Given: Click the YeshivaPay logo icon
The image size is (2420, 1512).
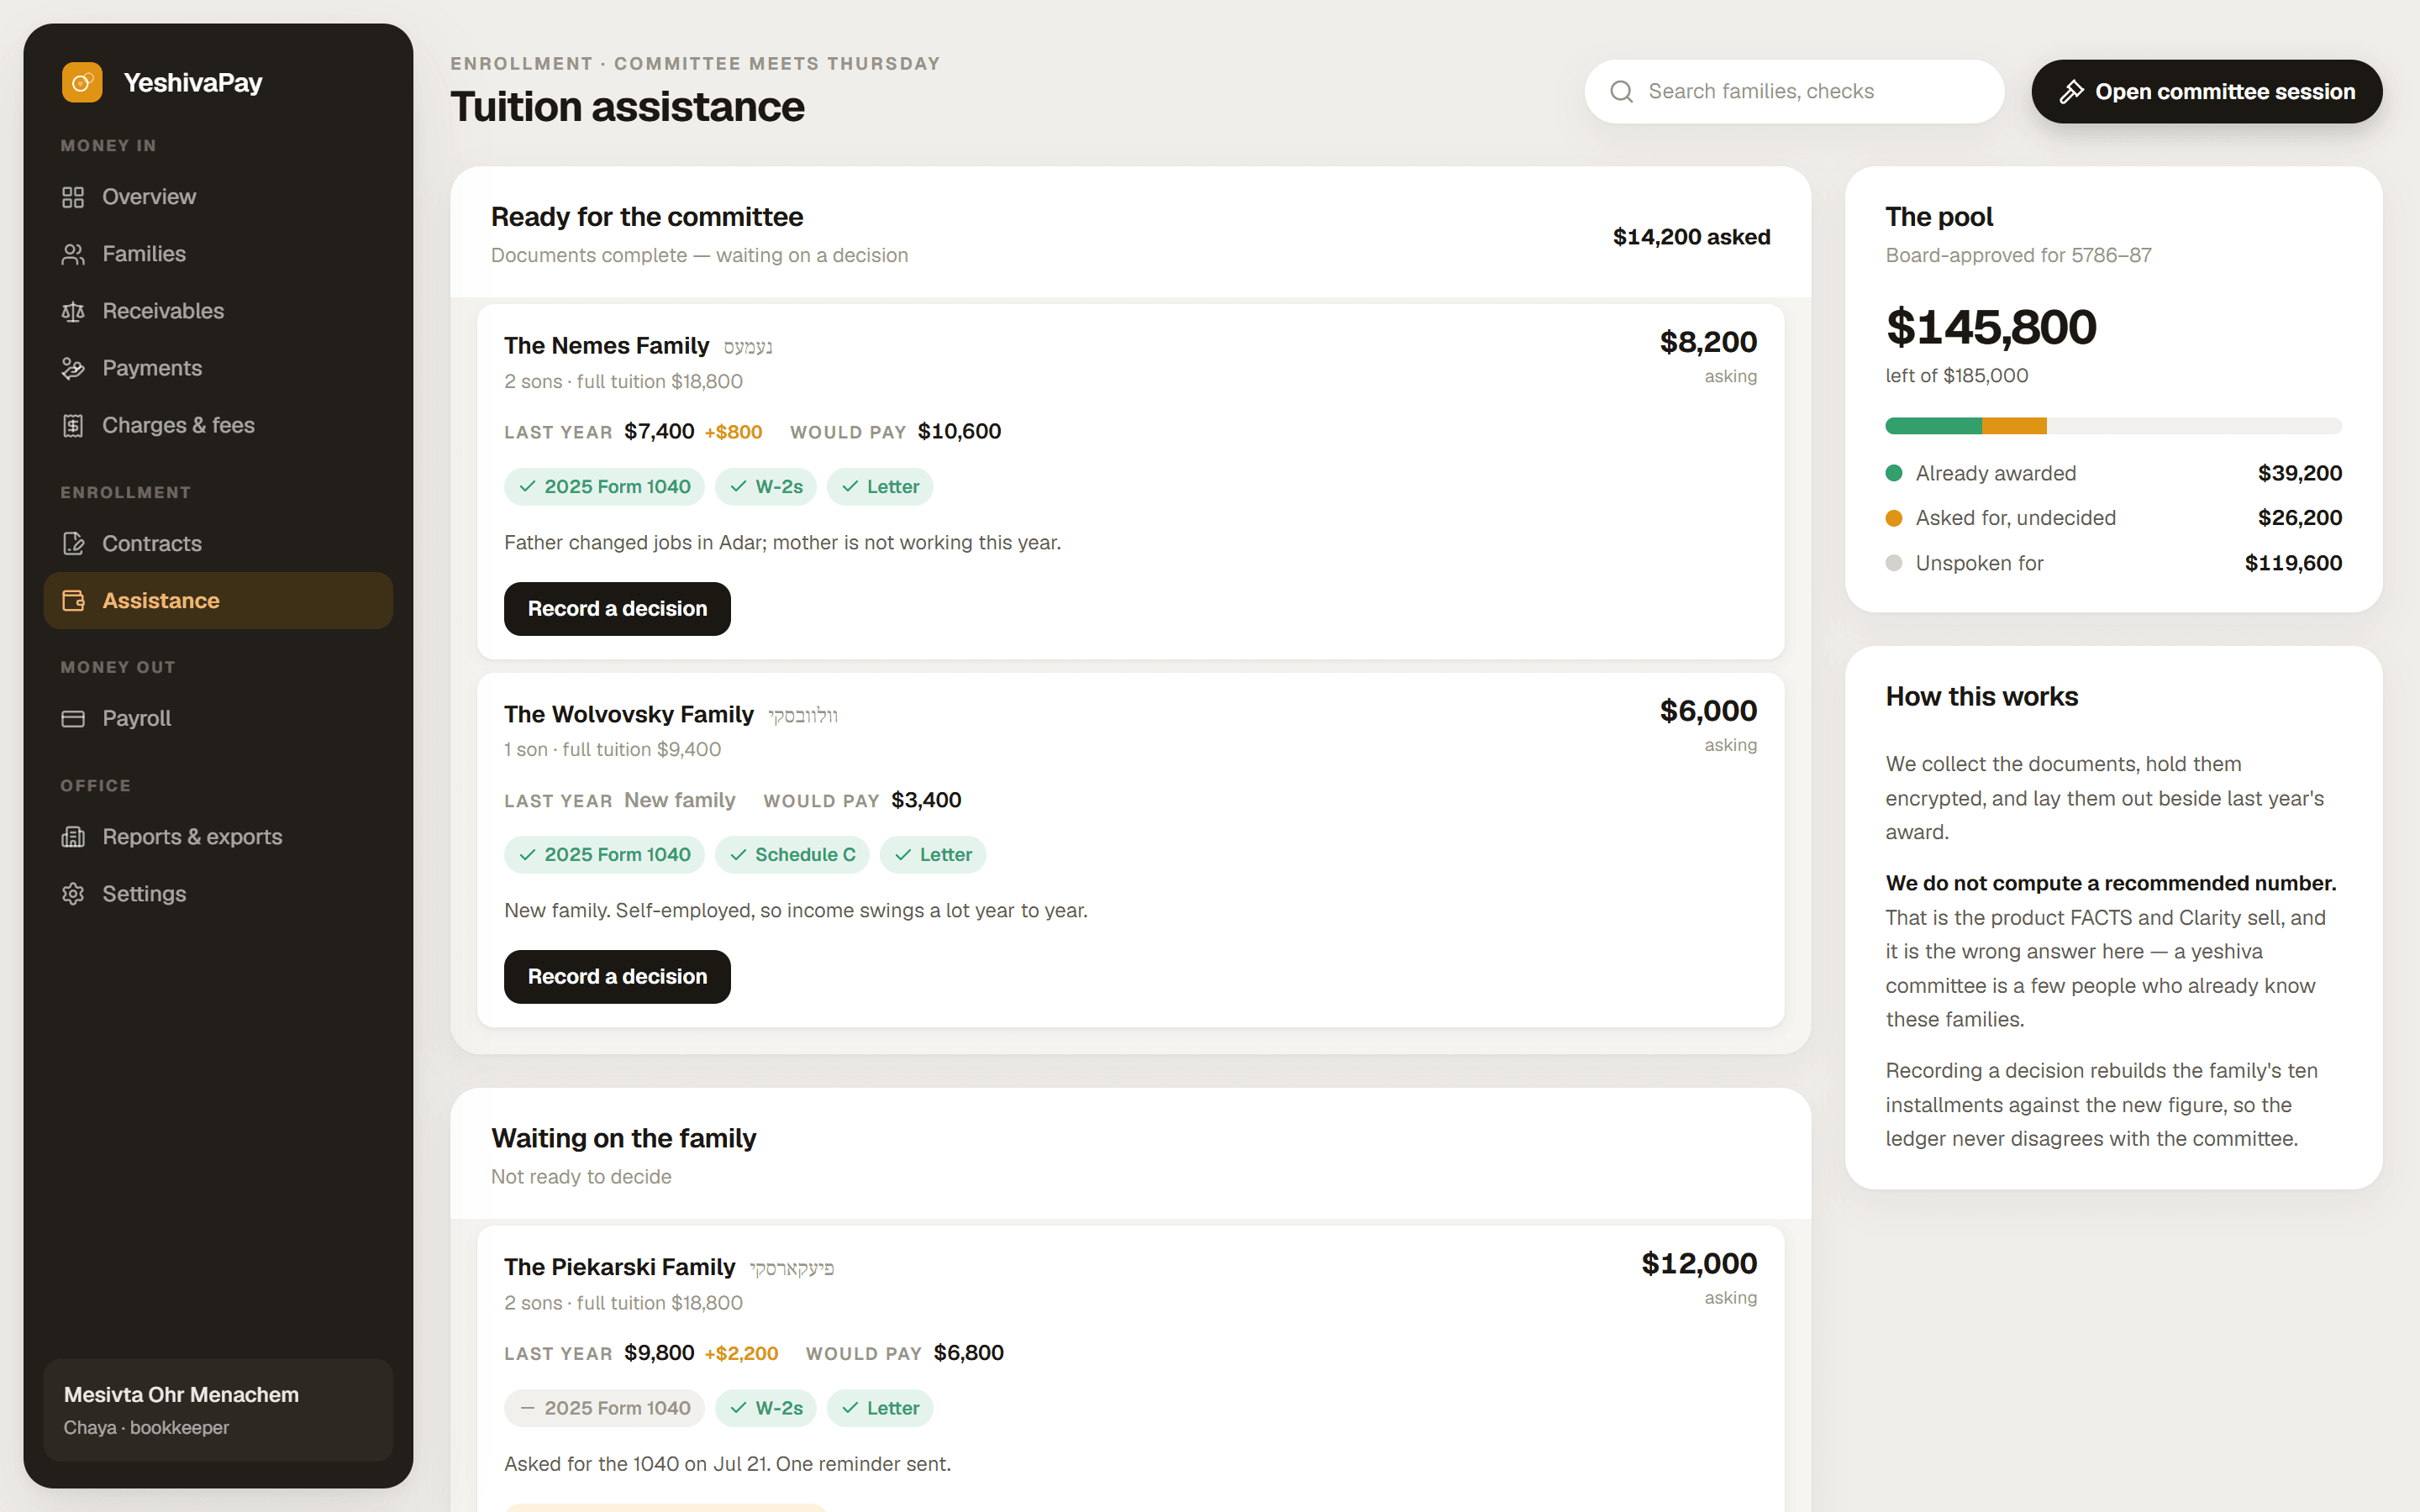Looking at the screenshot, I should [x=82, y=82].
